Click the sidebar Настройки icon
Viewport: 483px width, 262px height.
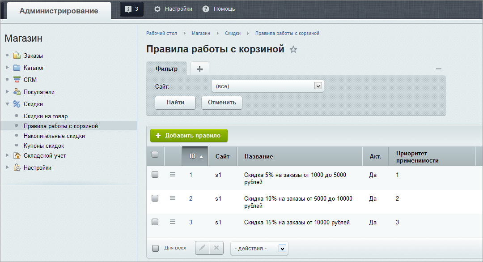pos(17,168)
